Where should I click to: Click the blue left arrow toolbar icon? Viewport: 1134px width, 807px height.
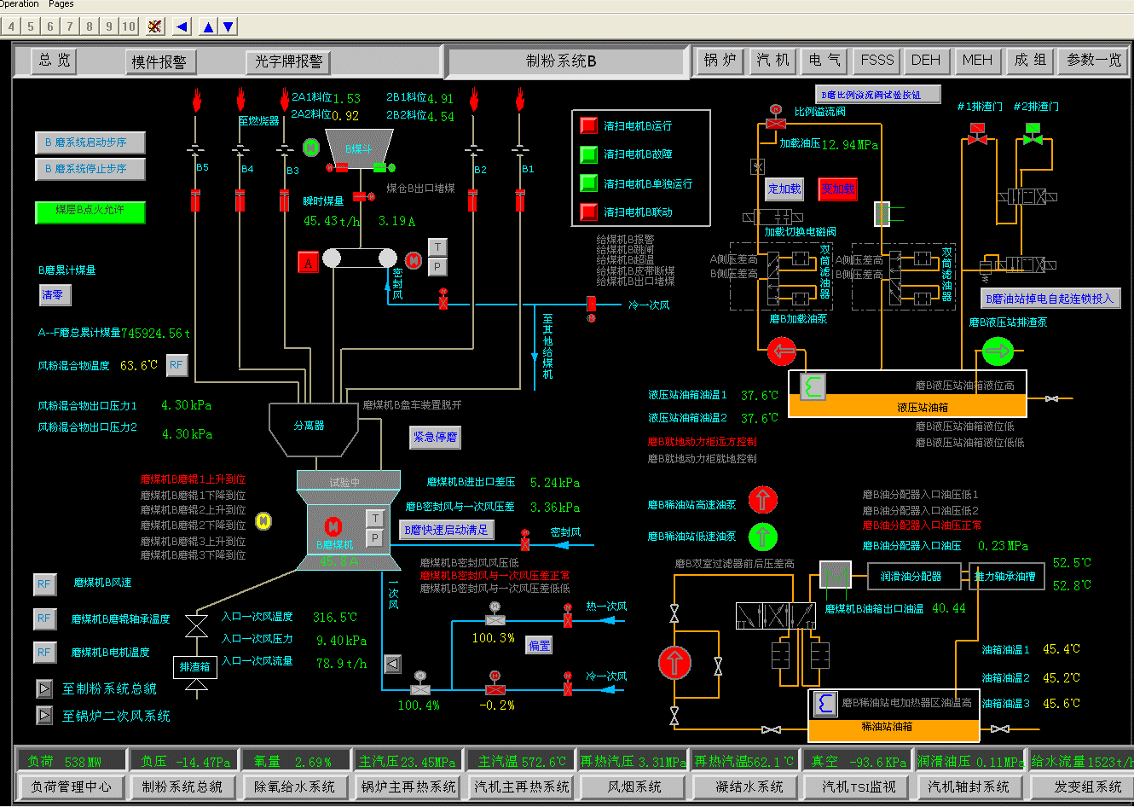tap(182, 26)
